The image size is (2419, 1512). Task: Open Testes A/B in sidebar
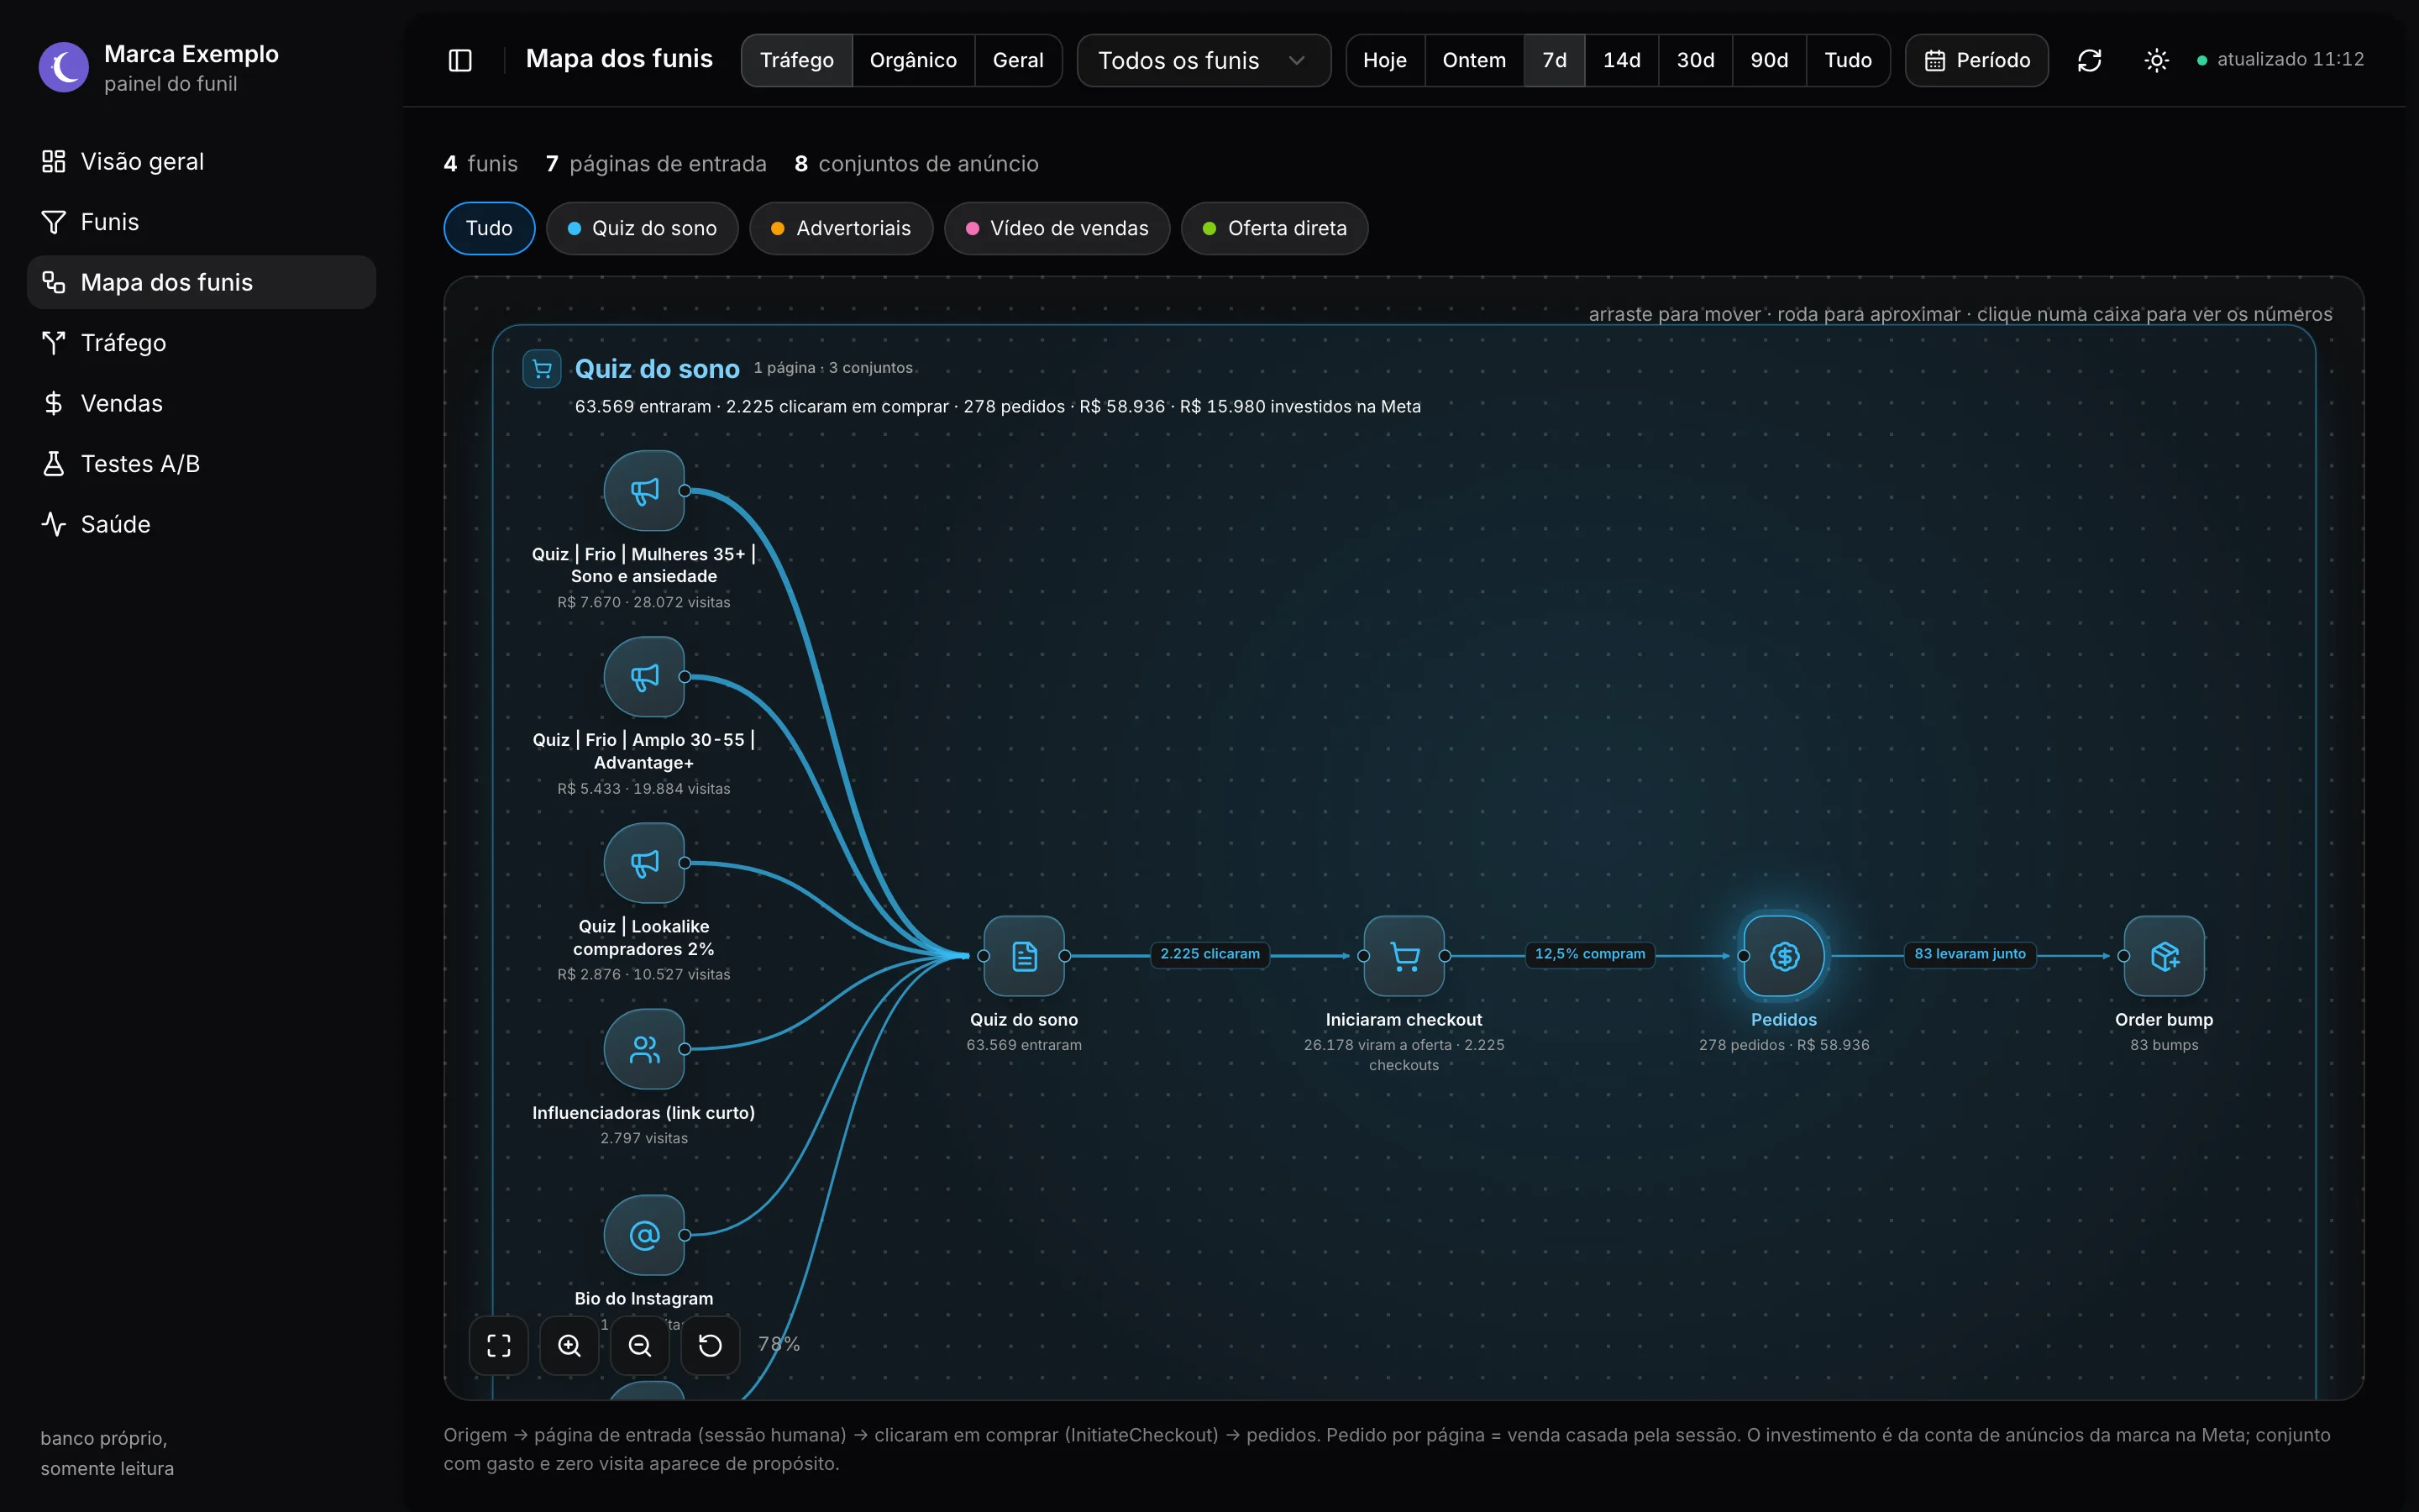point(201,464)
